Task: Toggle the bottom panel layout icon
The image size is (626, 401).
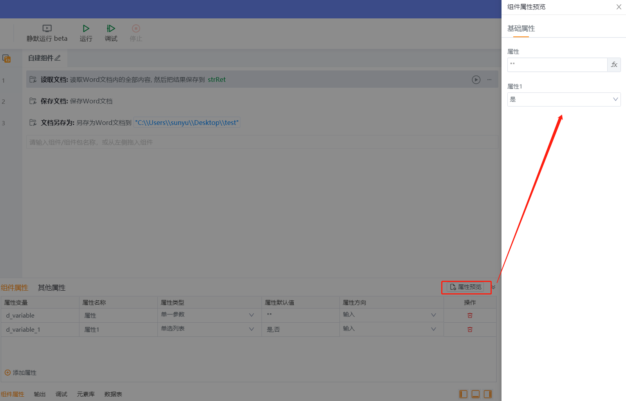Action: pyautogui.click(x=475, y=394)
